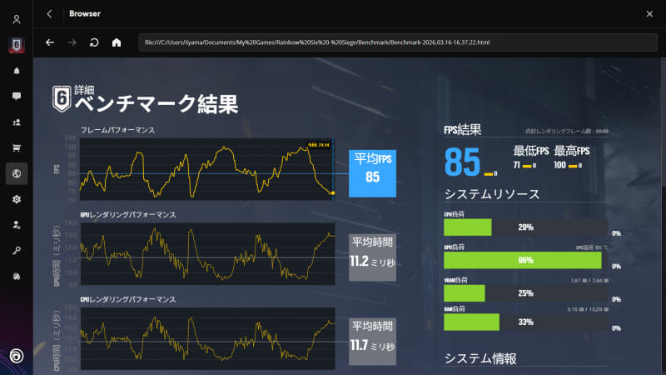
Task: Click browser back arrow
Action: [50, 42]
